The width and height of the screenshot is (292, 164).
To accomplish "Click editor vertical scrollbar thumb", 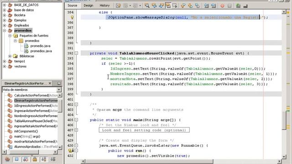I will coord(284,120).
